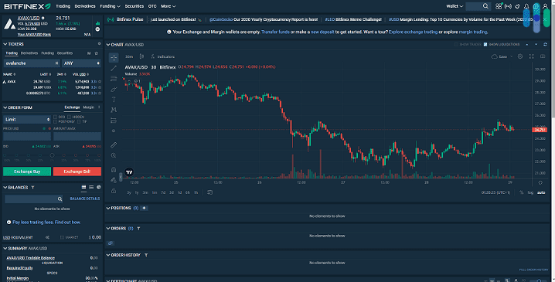
Task: Enable the HIDDEN order checkbox
Action: tap(70, 117)
